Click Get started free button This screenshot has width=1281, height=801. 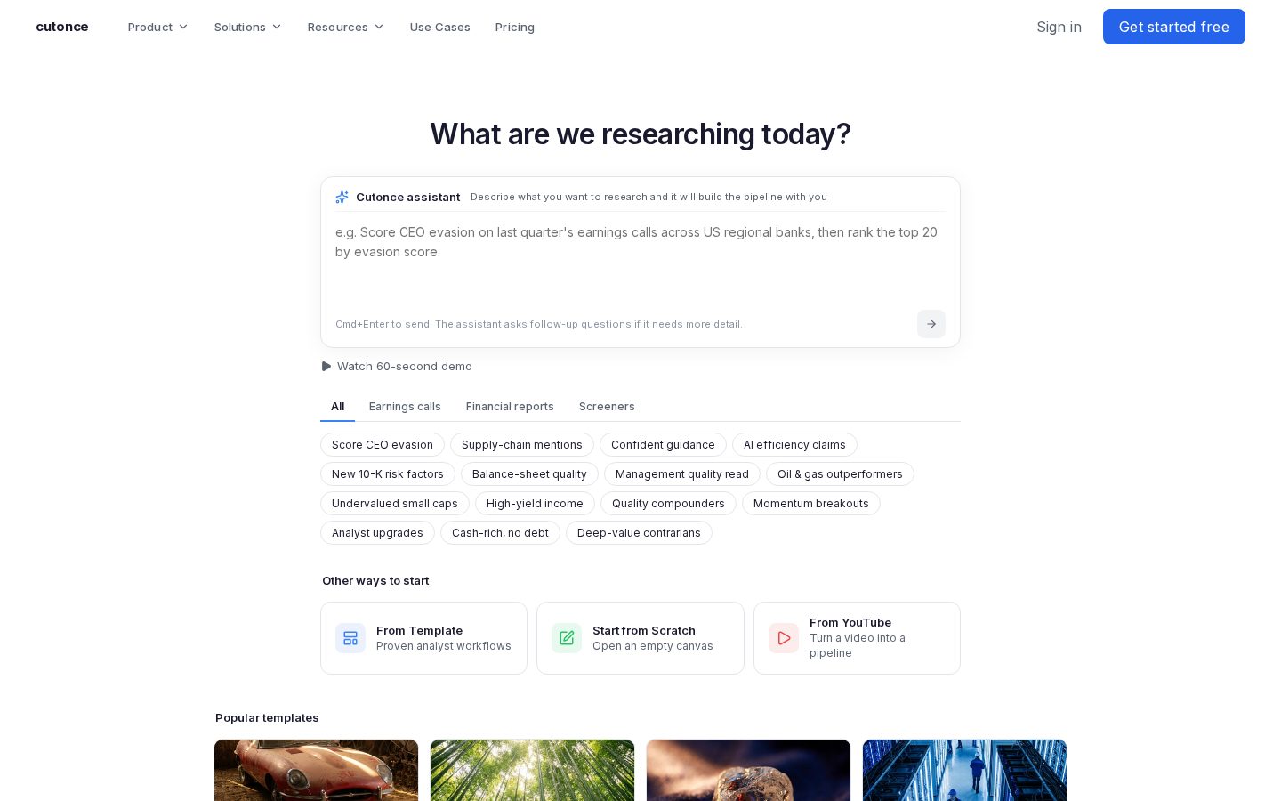[x=1174, y=27]
